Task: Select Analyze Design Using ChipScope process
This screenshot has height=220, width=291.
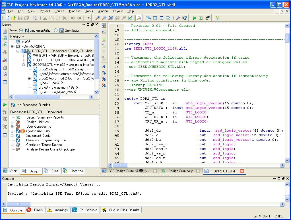Action: (x=50, y=149)
